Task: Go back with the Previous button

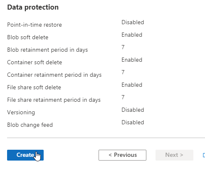Action: click(x=122, y=155)
